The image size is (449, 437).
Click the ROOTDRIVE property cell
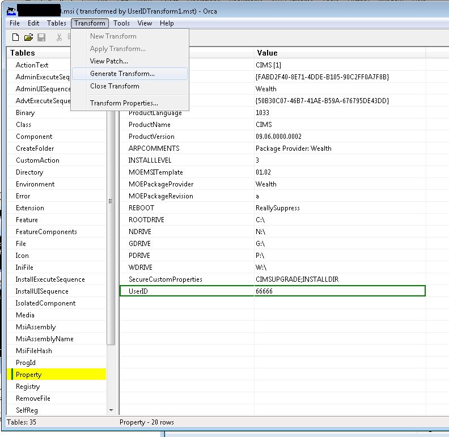tap(187, 220)
